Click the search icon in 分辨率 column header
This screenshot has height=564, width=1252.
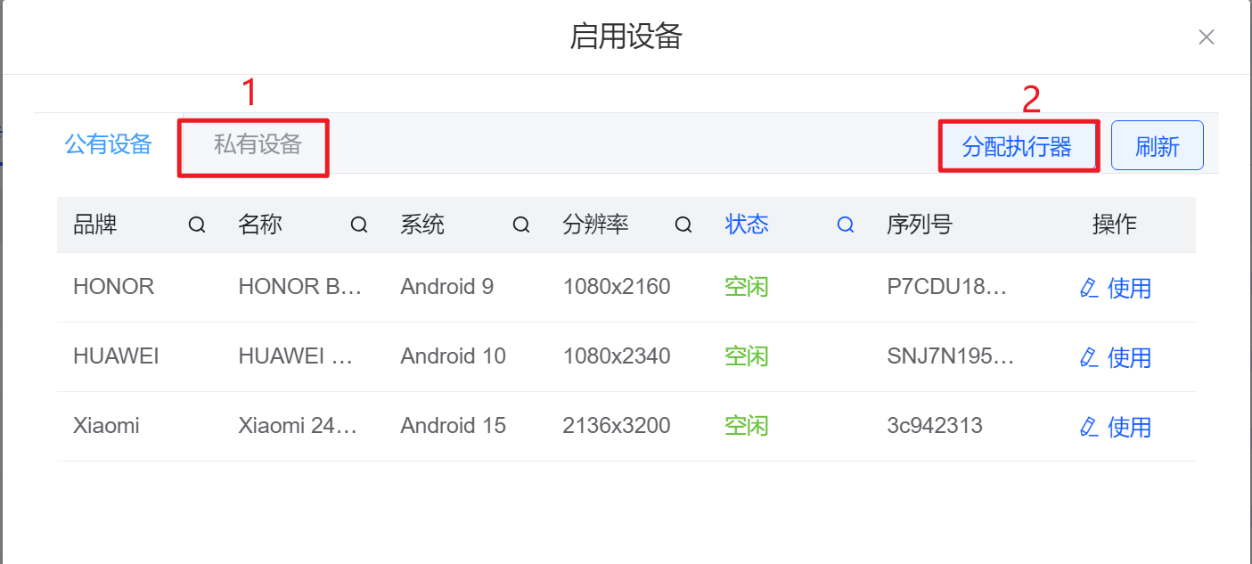(683, 225)
